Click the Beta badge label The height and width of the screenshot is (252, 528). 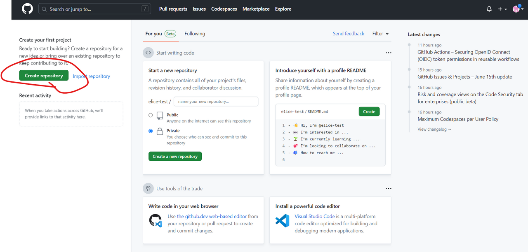point(170,34)
